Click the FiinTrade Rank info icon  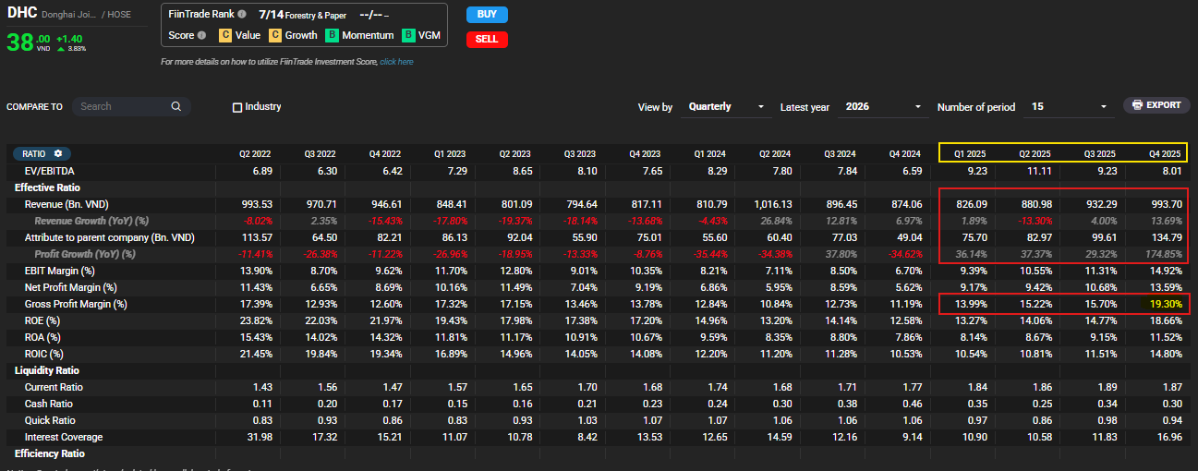242,15
